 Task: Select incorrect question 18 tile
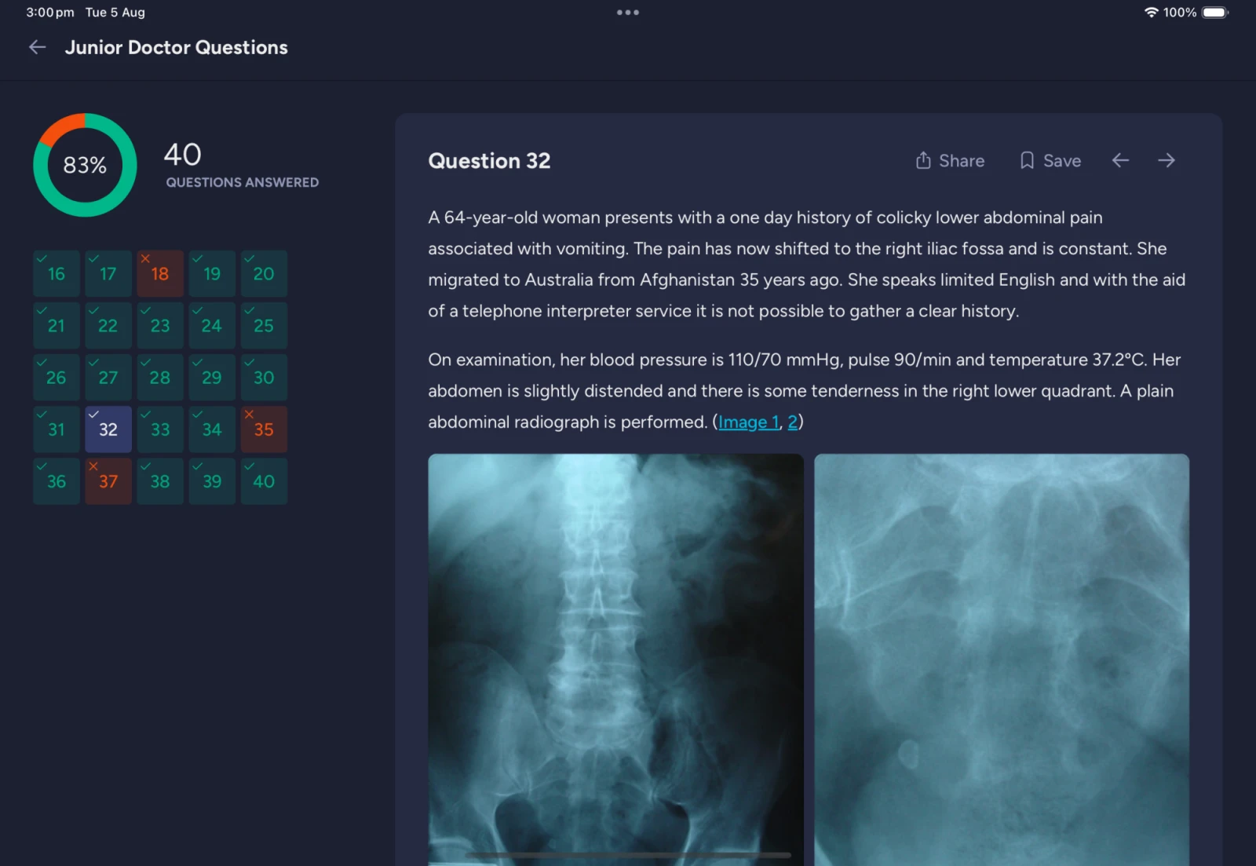(160, 273)
